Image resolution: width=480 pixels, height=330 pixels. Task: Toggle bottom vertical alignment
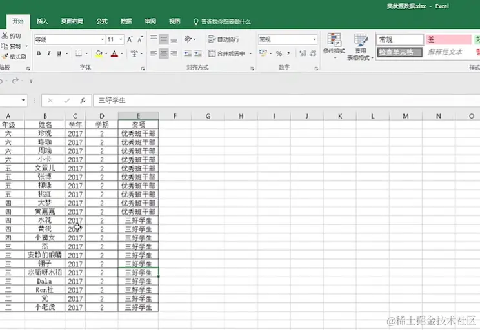[x=174, y=39]
